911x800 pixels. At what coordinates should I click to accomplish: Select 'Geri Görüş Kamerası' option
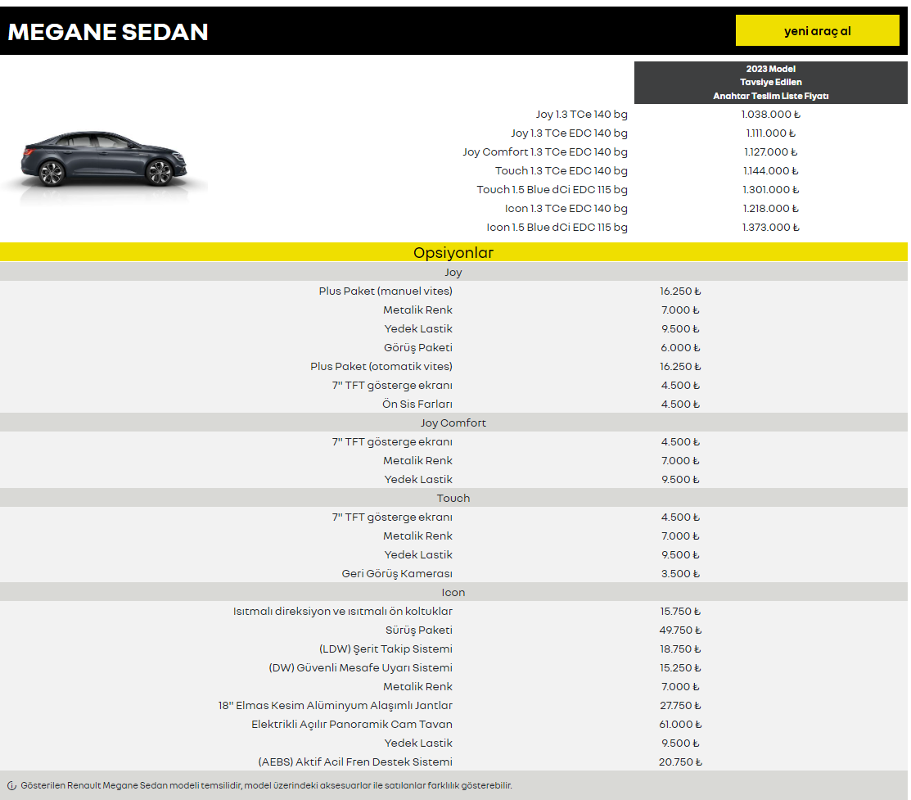tap(397, 574)
